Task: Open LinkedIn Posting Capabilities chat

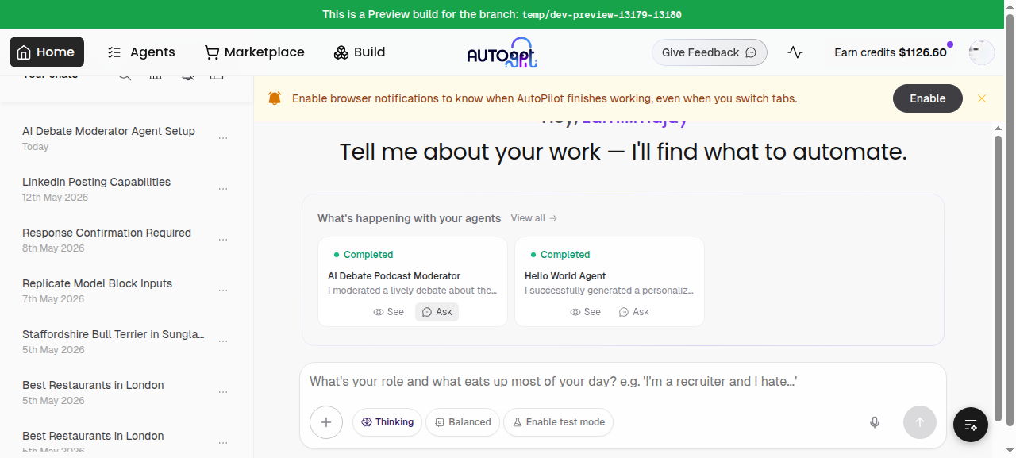Action: coord(97,189)
